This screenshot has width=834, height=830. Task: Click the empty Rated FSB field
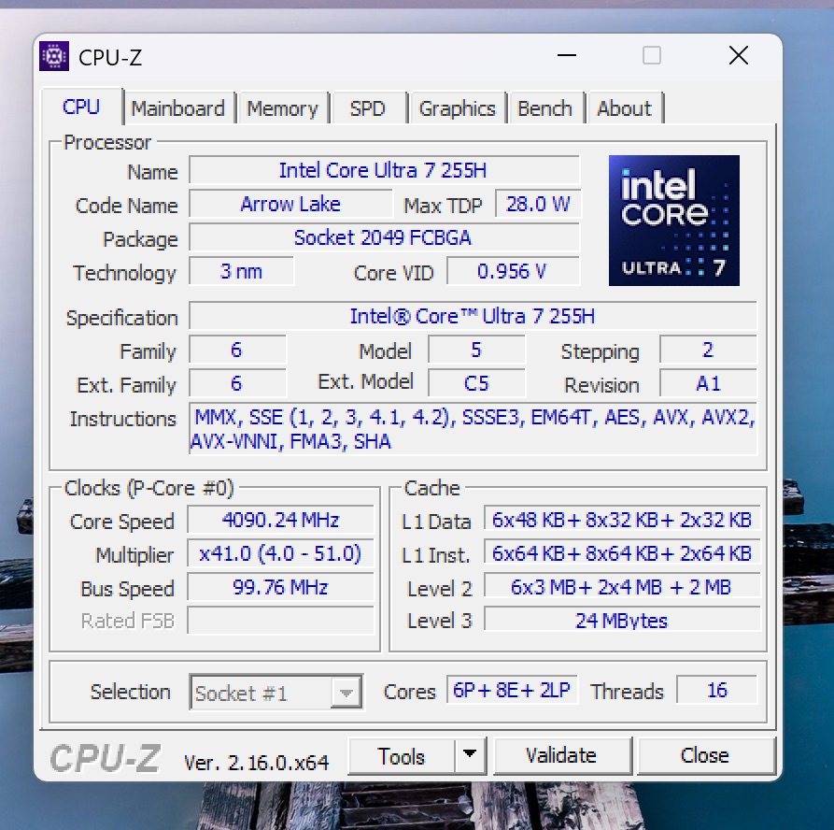pos(280,621)
